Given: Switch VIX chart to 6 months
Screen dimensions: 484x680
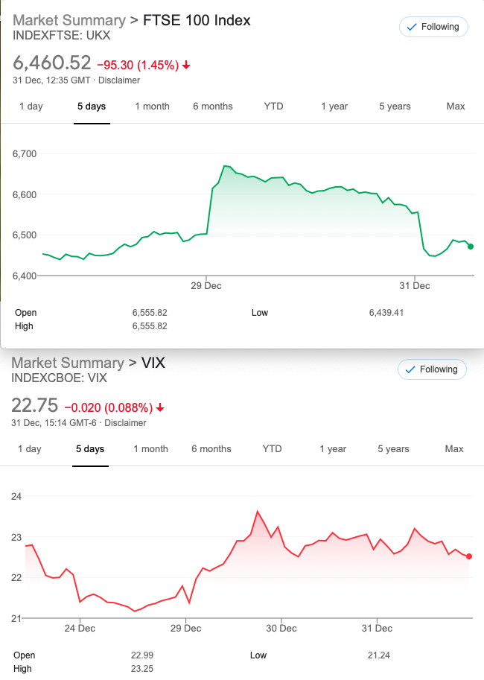Looking at the screenshot, I should [x=211, y=449].
